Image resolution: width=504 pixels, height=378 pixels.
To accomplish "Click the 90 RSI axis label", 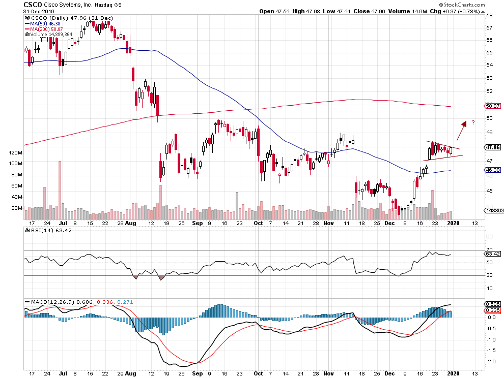I will pyautogui.click(x=490, y=236).
